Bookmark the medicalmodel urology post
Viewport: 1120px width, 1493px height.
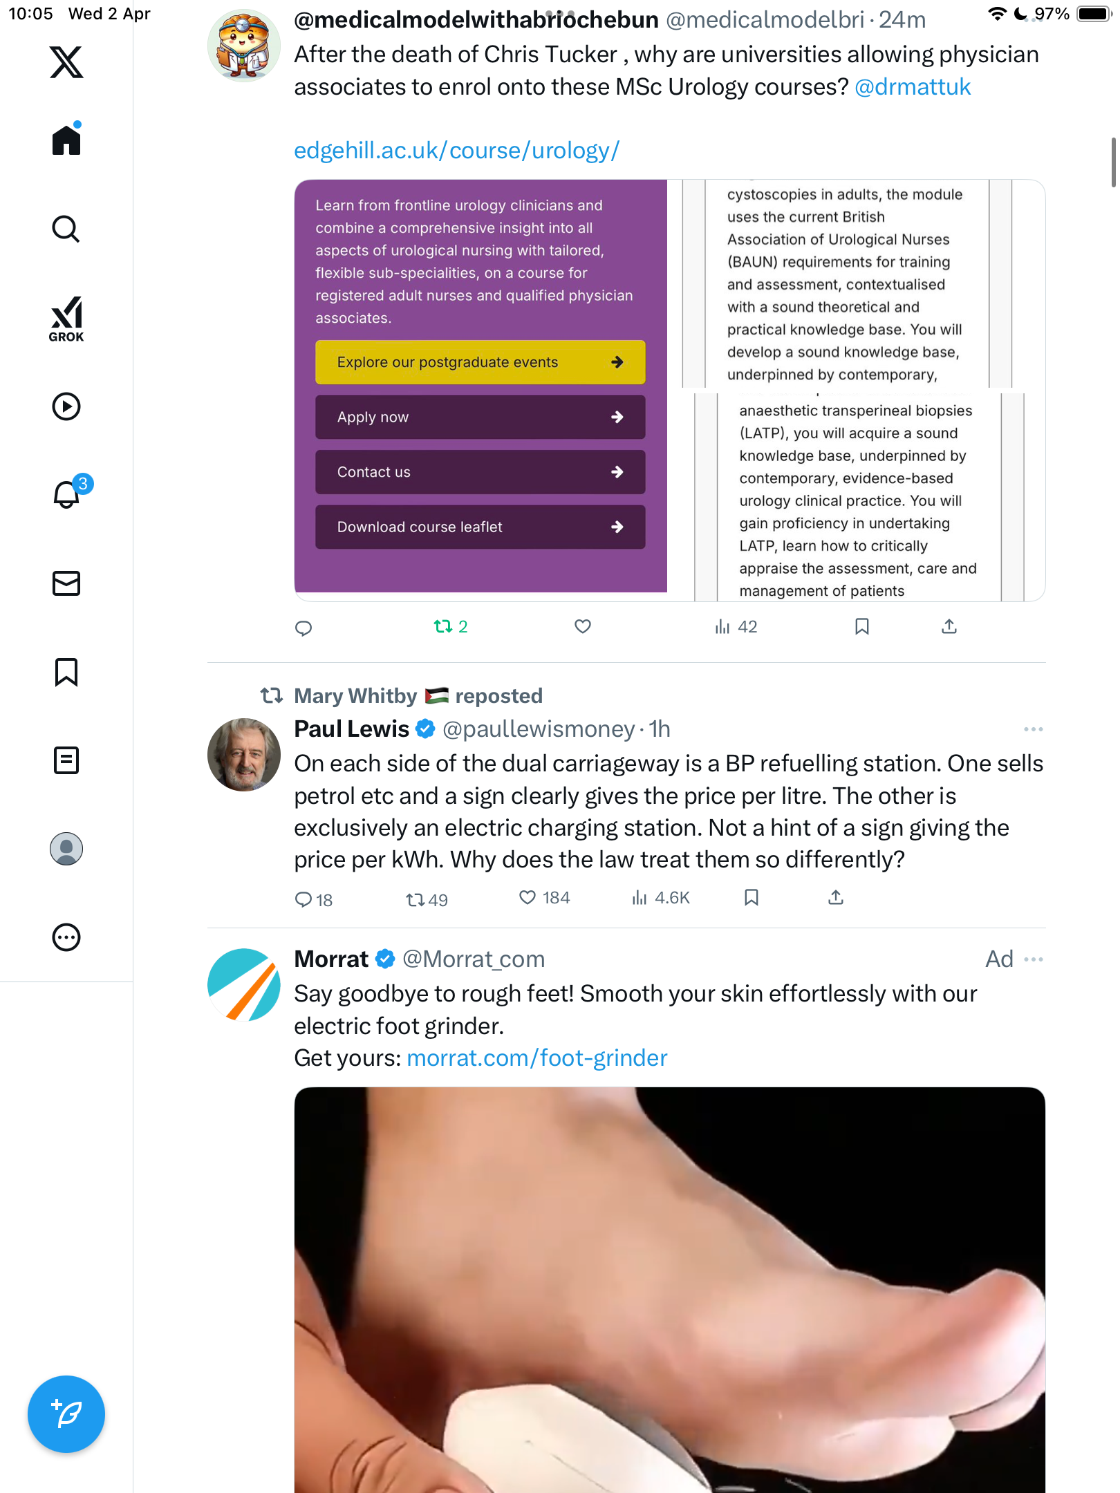pyautogui.click(x=861, y=626)
